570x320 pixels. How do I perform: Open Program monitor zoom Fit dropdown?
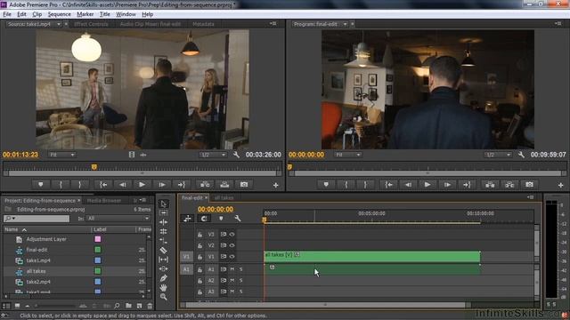pyautogui.click(x=347, y=155)
